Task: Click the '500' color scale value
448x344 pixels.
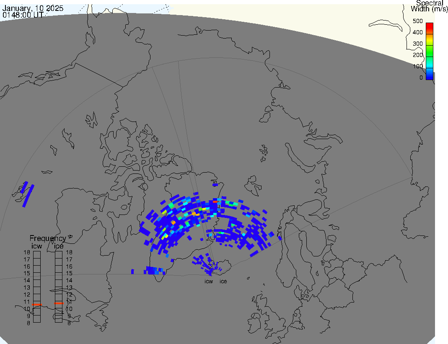Action: [x=418, y=21]
